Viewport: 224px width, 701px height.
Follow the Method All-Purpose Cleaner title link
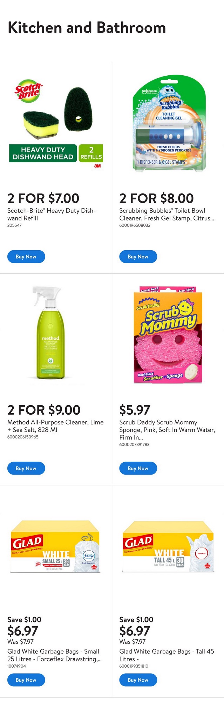pyautogui.click(x=55, y=426)
